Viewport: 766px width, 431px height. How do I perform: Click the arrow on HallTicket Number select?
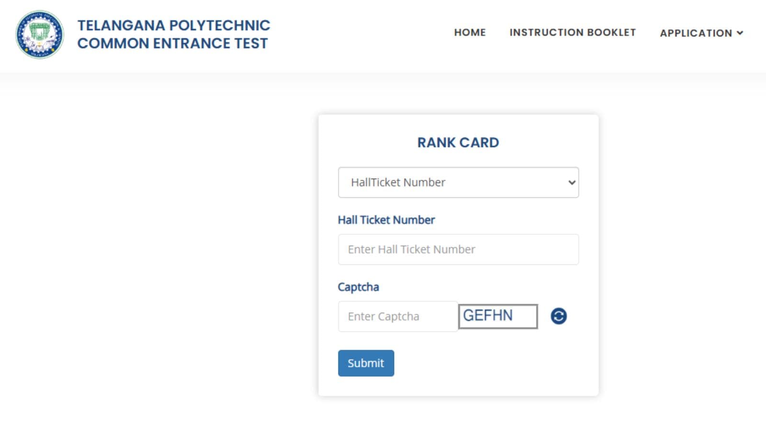pyautogui.click(x=572, y=182)
